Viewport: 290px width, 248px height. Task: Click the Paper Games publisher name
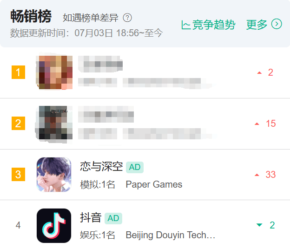tap(154, 184)
